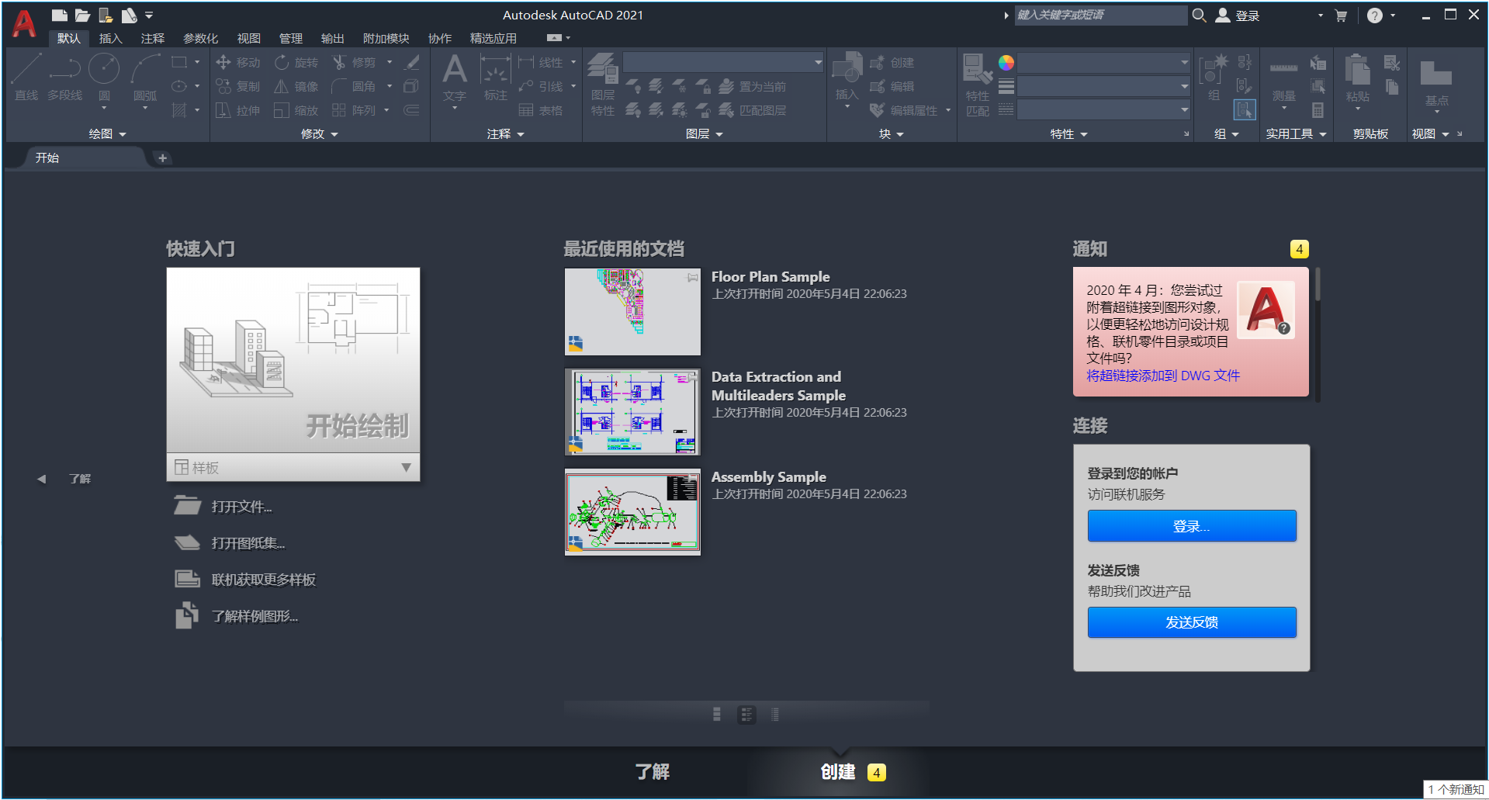Click the 旋转 rotate tool
This screenshot has height=800, width=1489.
(296, 63)
